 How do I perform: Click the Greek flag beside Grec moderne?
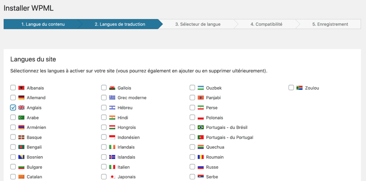pos(112,98)
